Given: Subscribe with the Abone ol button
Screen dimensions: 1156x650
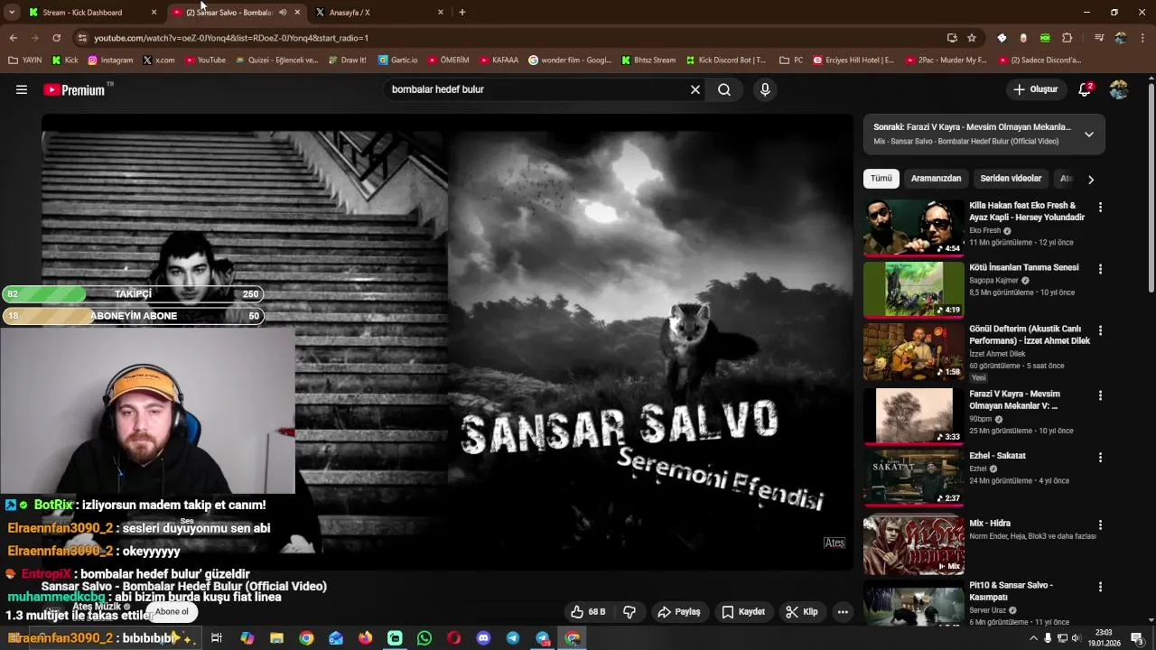Looking at the screenshot, I should (x=172, y=611).
